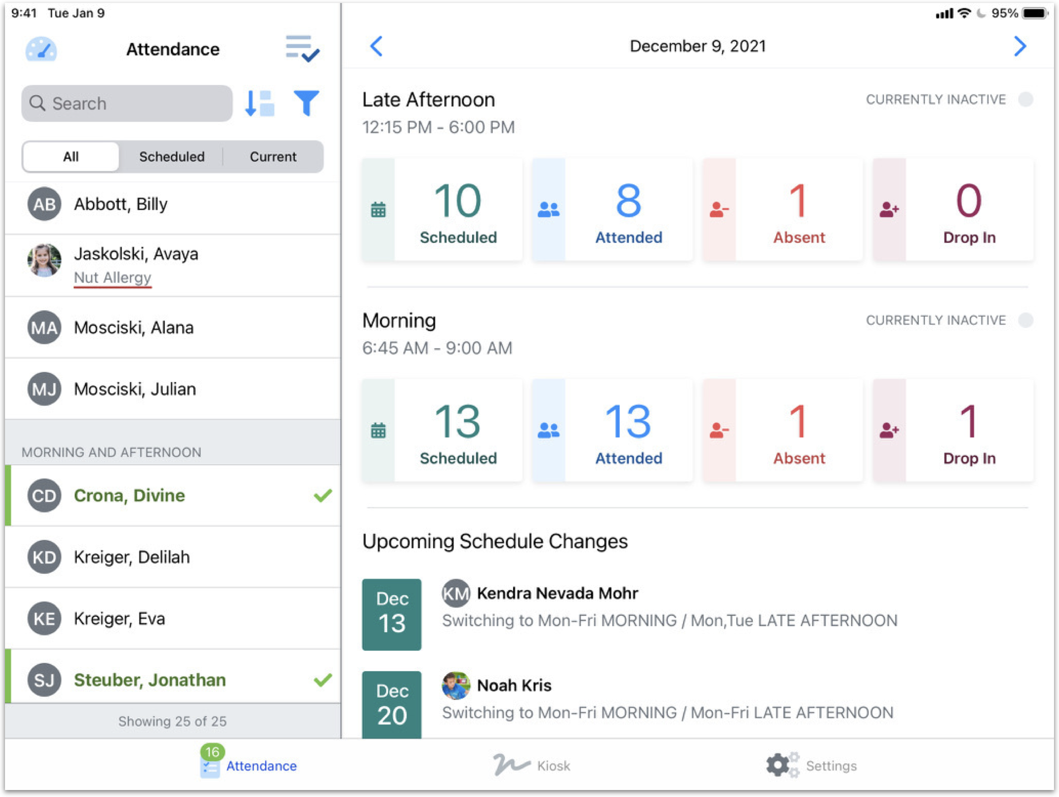Image resolution: width=1059 pixels, height=797 pixels.
Task: Tap the bulk check-in list icon
Action: (x=302, y=48)
